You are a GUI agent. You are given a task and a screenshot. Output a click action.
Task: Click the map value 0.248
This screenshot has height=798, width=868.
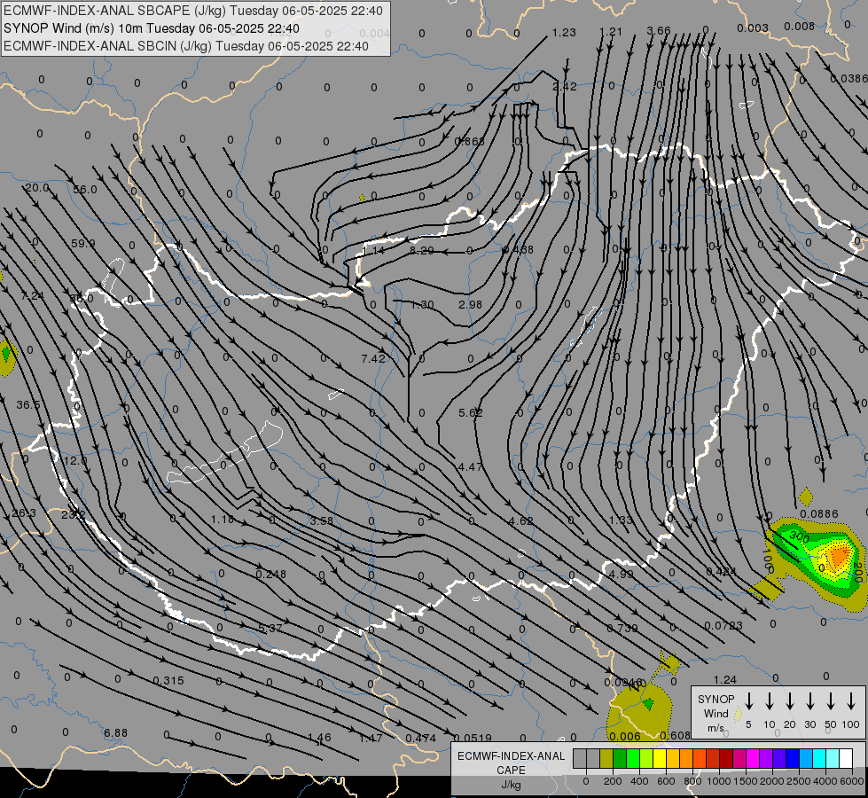[x=271, y=575]
